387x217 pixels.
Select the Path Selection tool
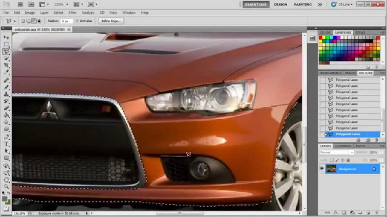6,151
